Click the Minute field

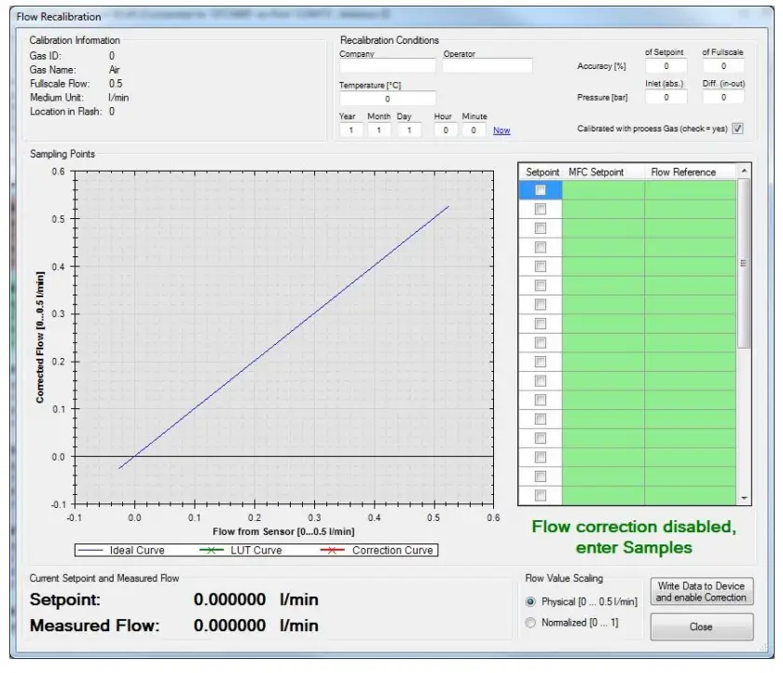474,130
